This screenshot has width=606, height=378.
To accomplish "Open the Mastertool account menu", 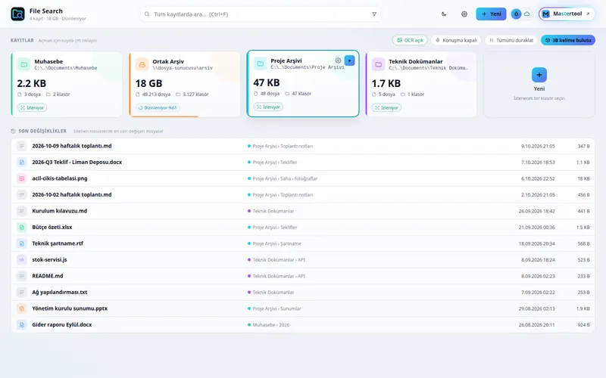I will (567, 14).
